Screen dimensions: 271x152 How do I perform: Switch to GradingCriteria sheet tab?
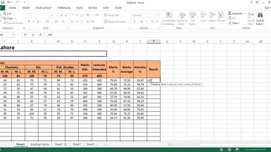click(x=39, y=144)
